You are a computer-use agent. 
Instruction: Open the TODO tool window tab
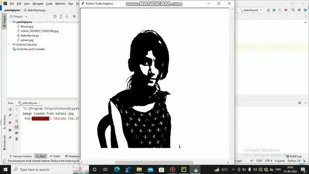pos(55,156)
